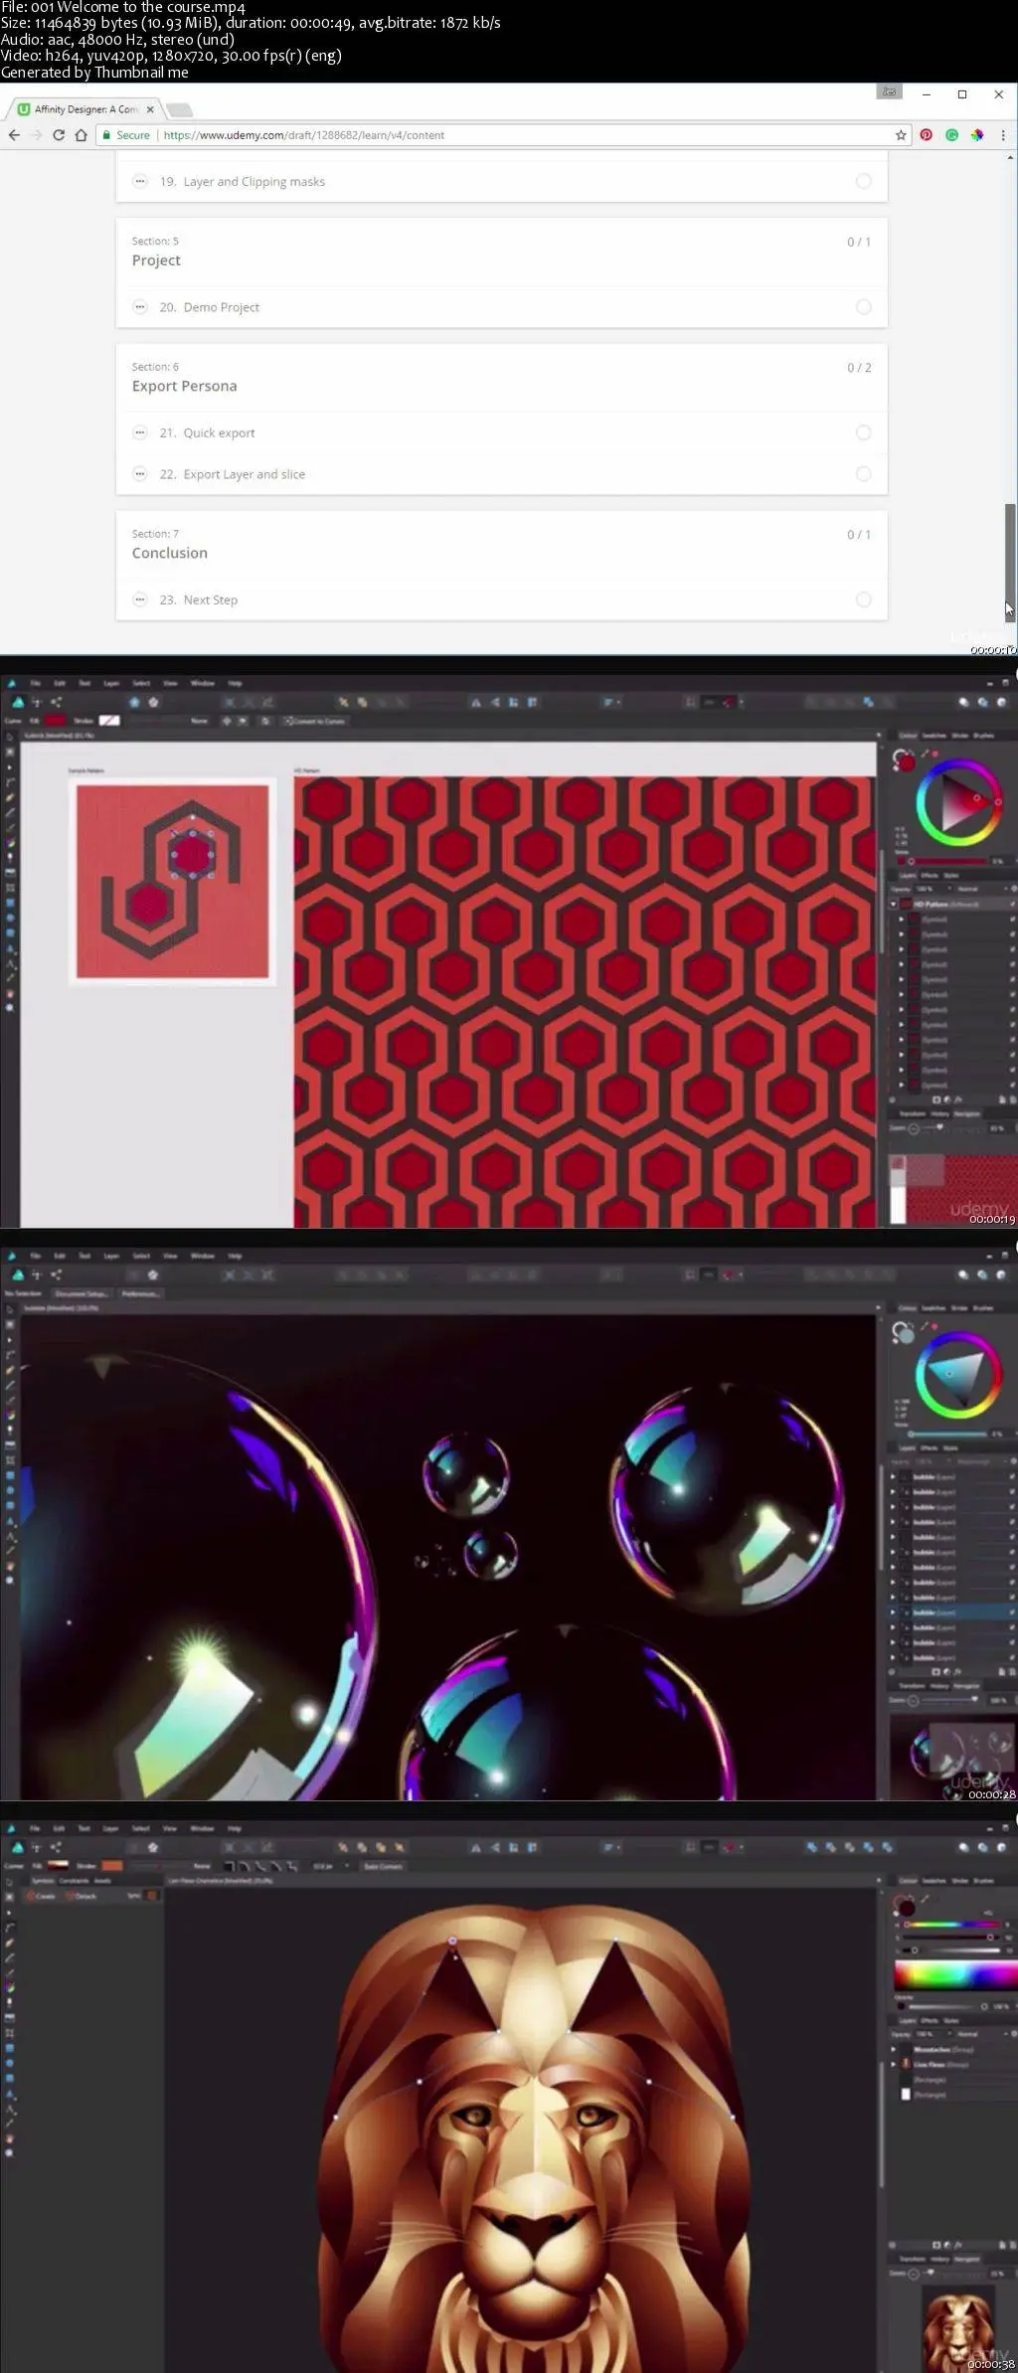Click the browser page scrollbar thumb

tap(1010, 563)
